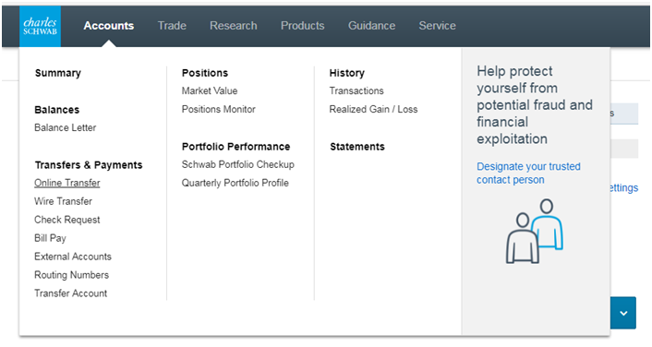Open the Service menu
Viewport: 652px width, 347px height.
pyautogui.click(x=437, y=26)
